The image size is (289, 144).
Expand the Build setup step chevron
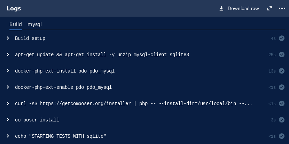tap(8, 38)
